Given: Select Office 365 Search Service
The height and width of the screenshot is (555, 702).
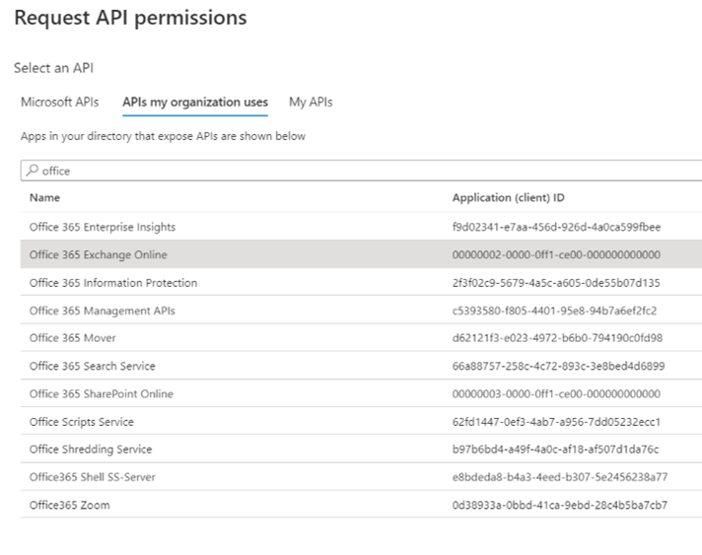Looking at the screenshot, I should (93, 366).
